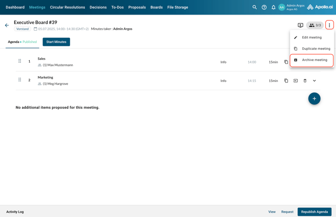Click the move icon on Marketing row

(x=295, y=81)
